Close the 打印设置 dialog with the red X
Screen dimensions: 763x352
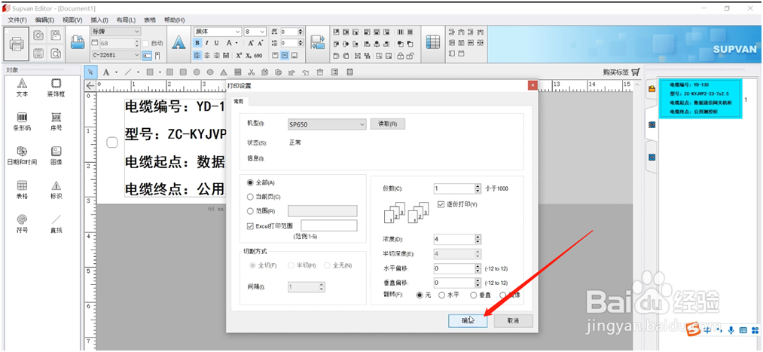[x=533, y=85]
